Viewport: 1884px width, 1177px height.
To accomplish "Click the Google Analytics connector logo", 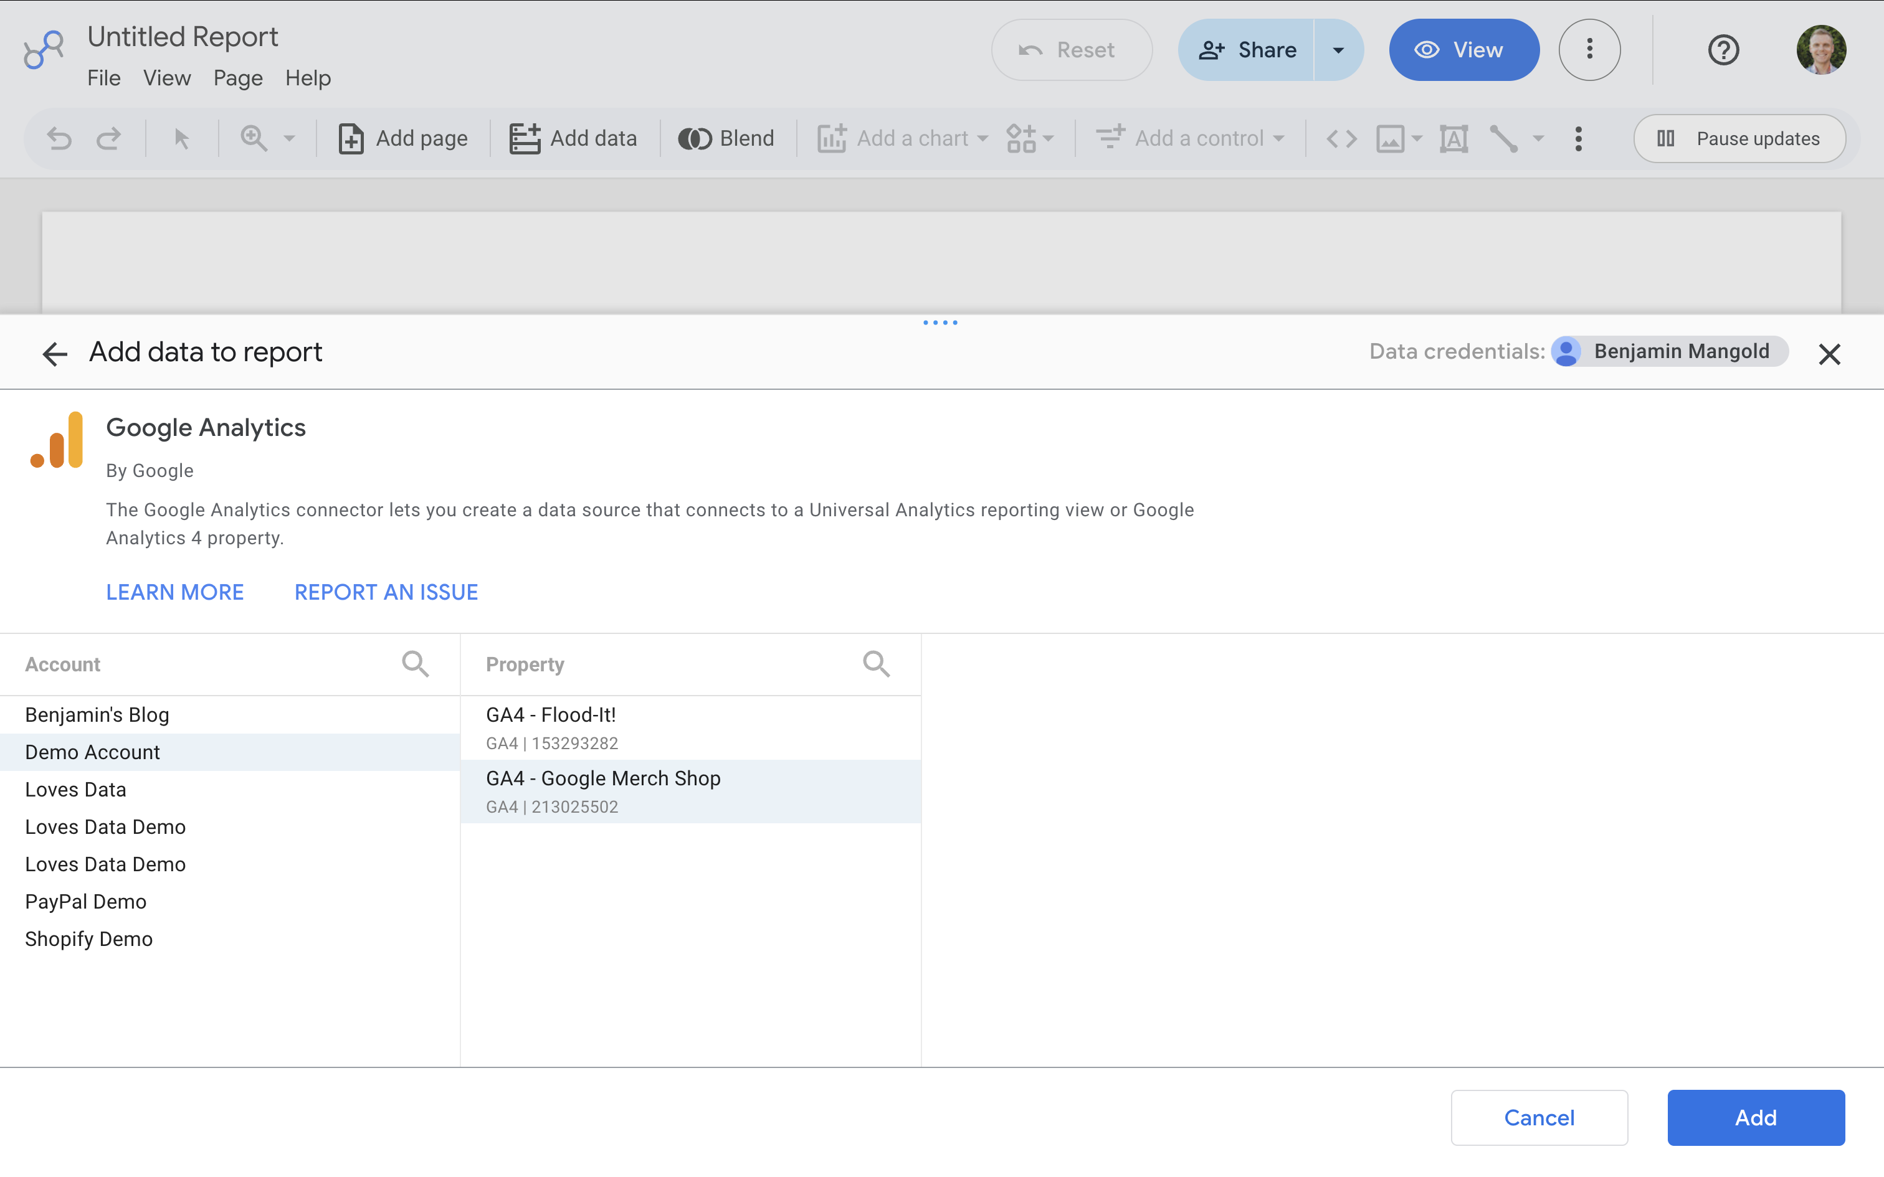I will [57, 440].
